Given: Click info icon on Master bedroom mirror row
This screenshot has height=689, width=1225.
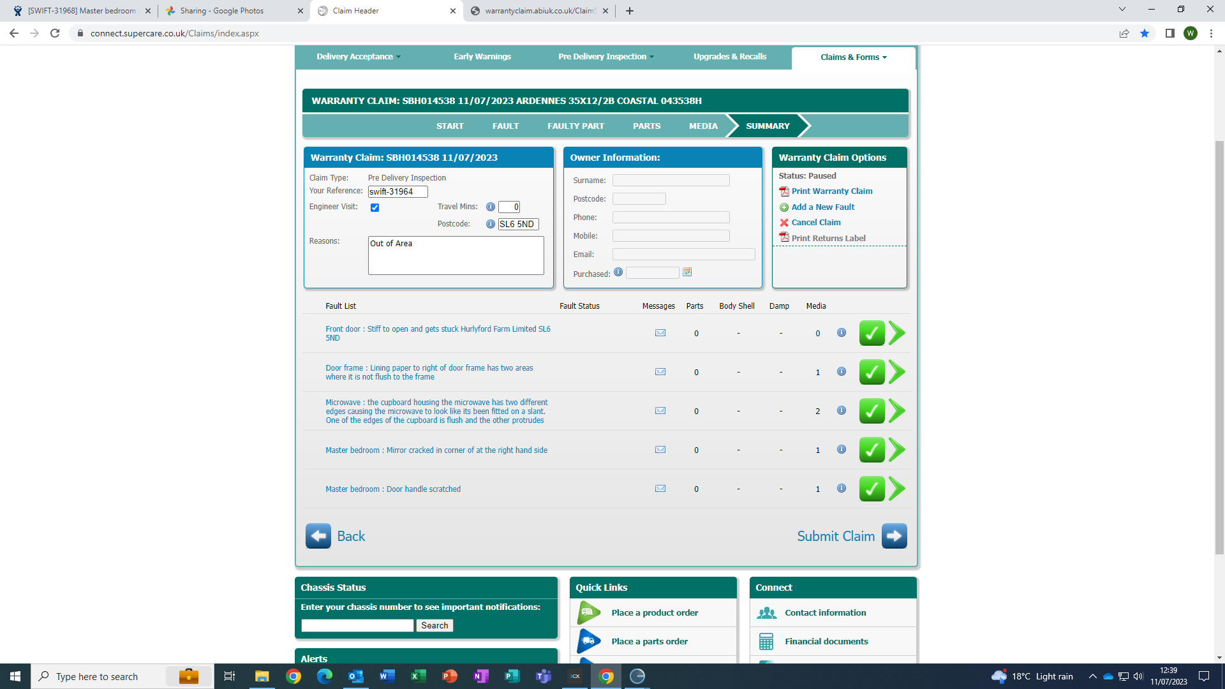Looking at the screenshot, I should coord(842,450).
